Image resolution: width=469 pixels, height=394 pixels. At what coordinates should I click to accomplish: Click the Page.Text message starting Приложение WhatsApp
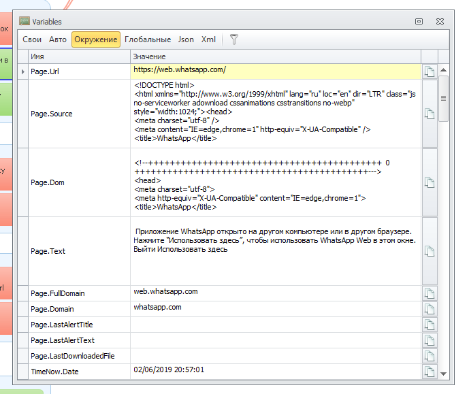(276, 251)
